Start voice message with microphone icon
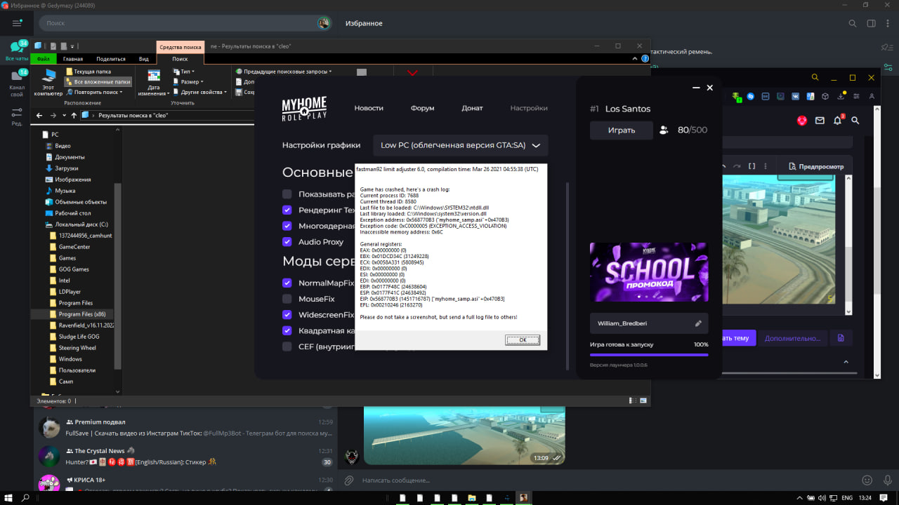899x505 pixels. [x=886, y=480]
